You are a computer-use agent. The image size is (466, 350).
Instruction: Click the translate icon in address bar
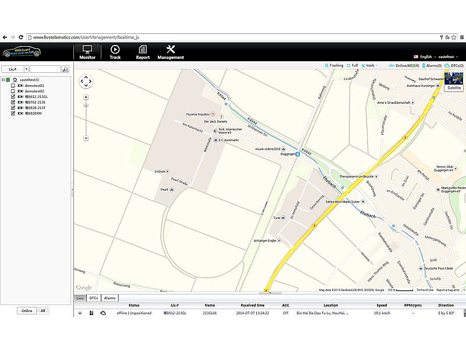[x=447, y=37]
